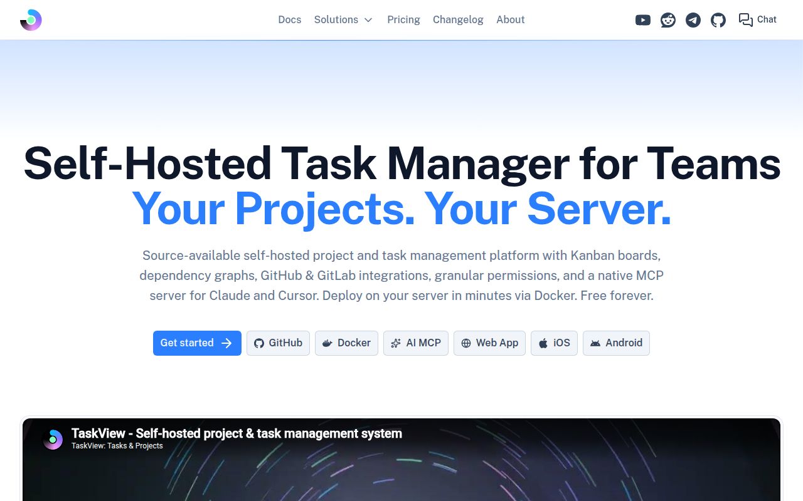Image resolution: width=803 pixels, height=501 pixels.
Task: Open the GitHub icon in header
Action: (x=718, y=20)
